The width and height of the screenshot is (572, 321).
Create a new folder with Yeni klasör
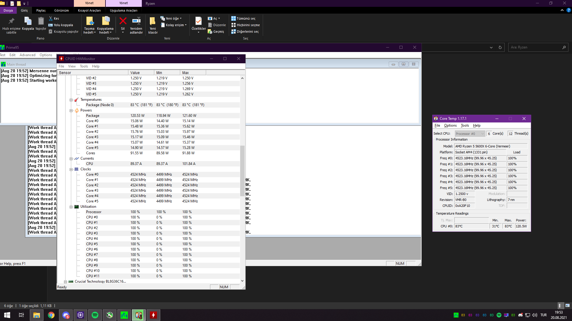(153, 25)
